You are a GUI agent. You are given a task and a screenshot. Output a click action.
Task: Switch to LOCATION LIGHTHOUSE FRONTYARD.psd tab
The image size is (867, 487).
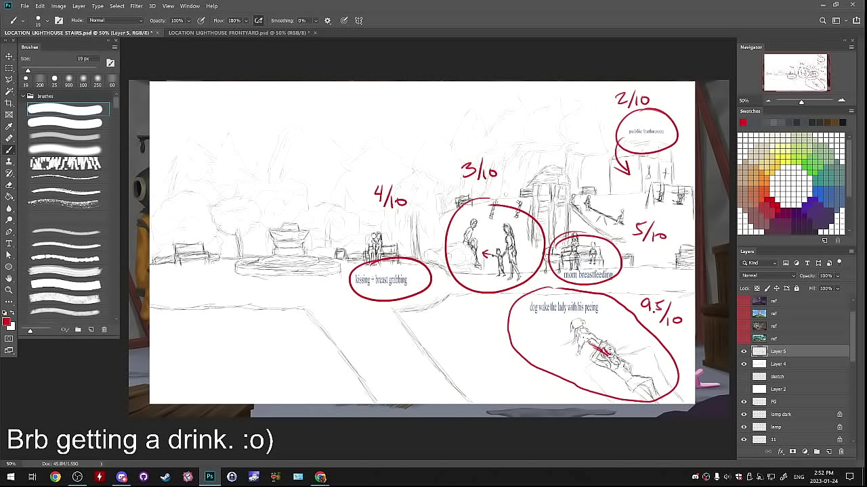(x=237, y=32)
